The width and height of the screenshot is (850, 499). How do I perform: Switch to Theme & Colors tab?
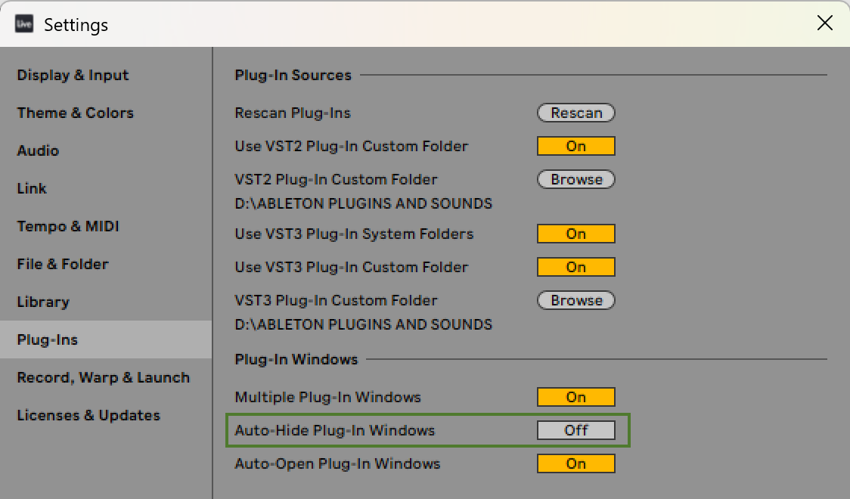click(75, 113)
